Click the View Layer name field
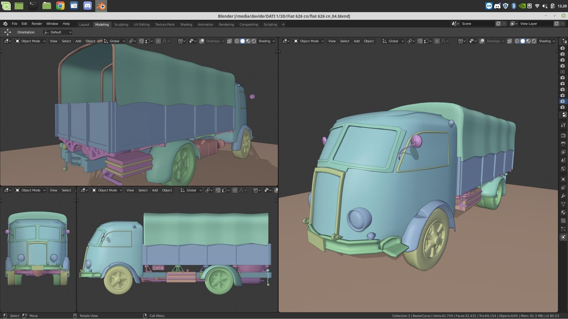 (536, 24)
